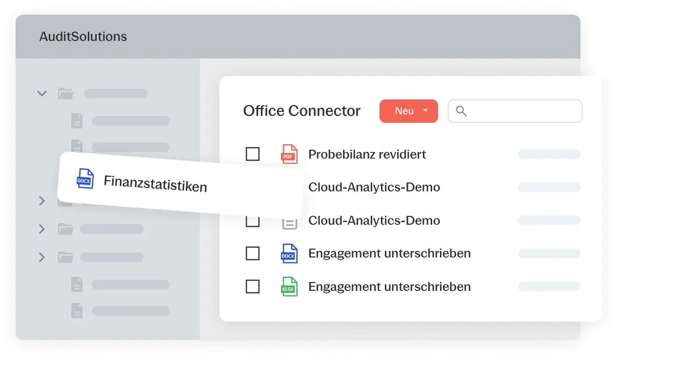Image resolution: width=679 pixels, height=382 pixels.
Task: Click the magnifier icon in the search box
Action: click(461, 111)
